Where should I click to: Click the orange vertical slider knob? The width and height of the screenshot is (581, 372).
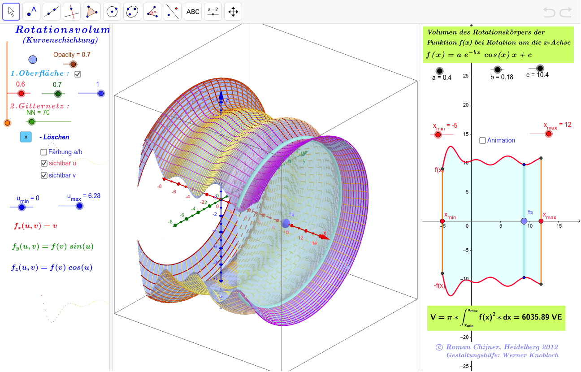tap(7, 123)
